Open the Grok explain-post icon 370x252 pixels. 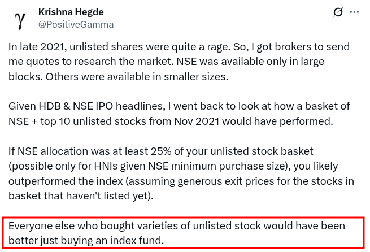coord(338,12)
